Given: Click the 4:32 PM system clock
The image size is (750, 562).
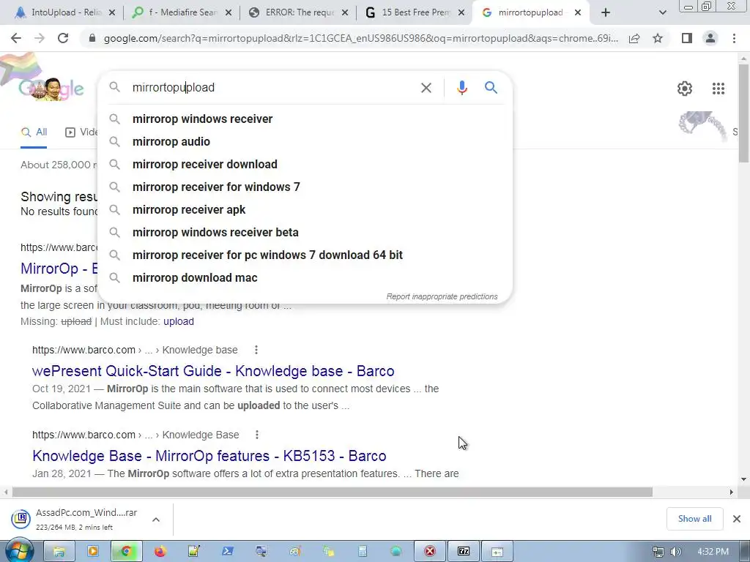Looking at the screenshot, I should (713, 552).
